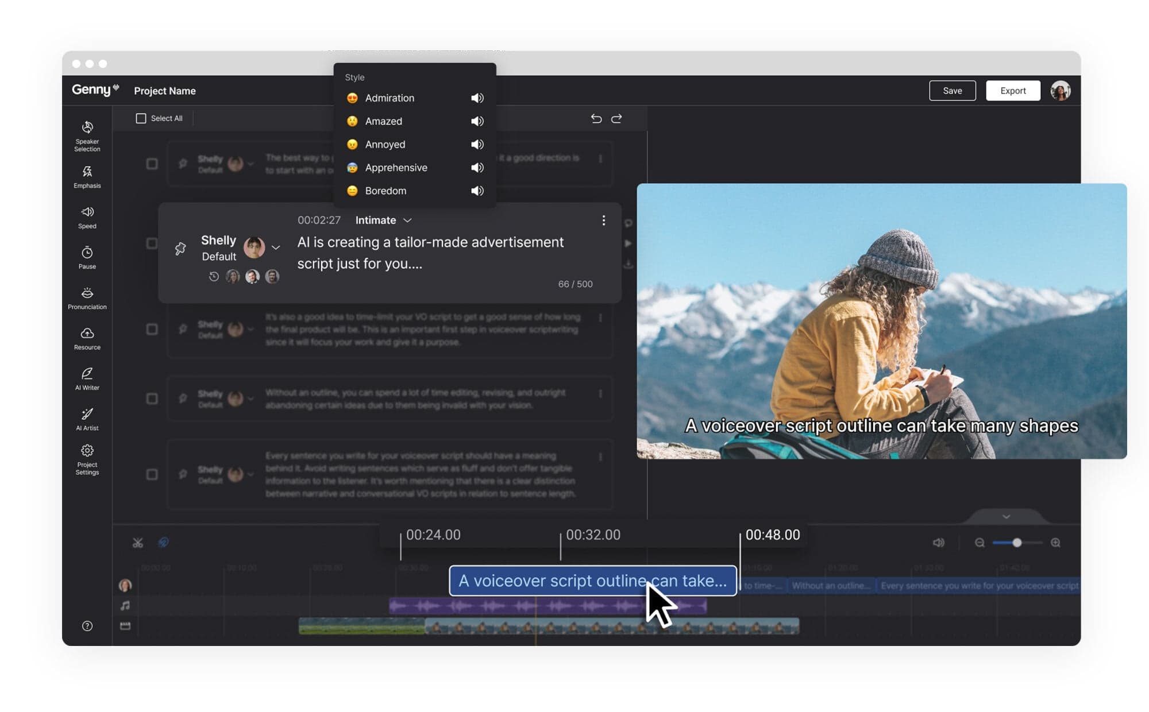Collapse the timeline panel chevron

tap(1006, 517)
